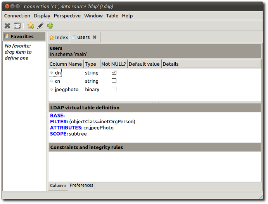Switch to the Preferences bottom tab
Image resolution: width=268 pixels, height=204 pixels.
[81, 185]
